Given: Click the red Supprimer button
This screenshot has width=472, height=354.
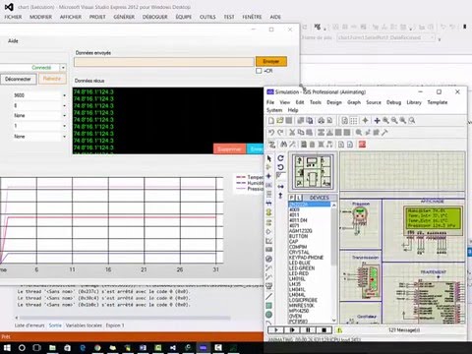Looking at the screenshot, I should 229,149.
